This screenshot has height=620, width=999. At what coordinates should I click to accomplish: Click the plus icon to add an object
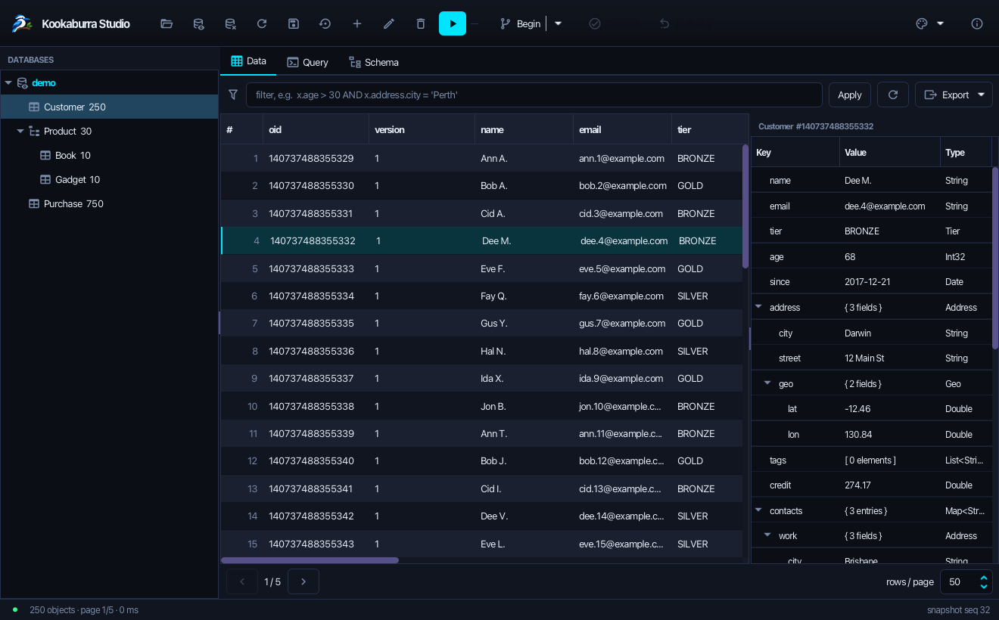pyautogui.click(x=357, y=23)
